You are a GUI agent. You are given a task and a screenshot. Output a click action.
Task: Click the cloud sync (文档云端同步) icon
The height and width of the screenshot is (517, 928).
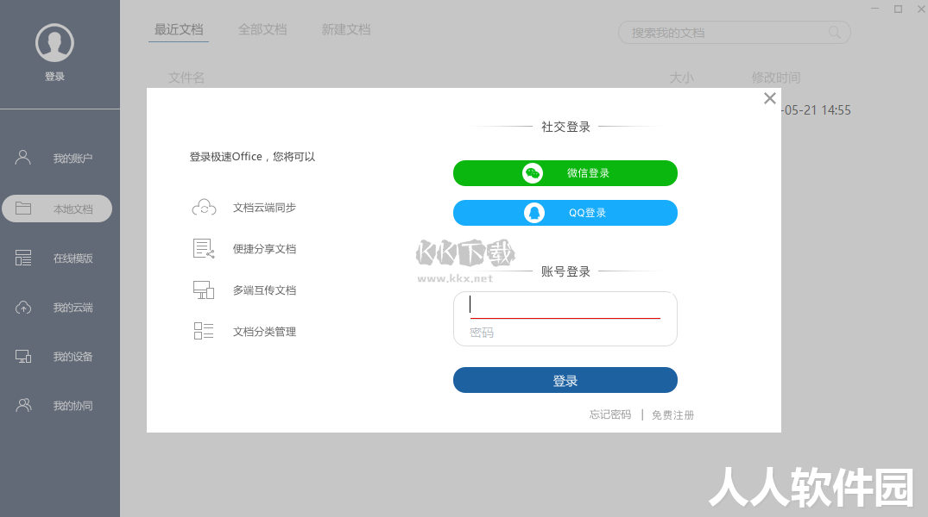(x=205, y=208)
